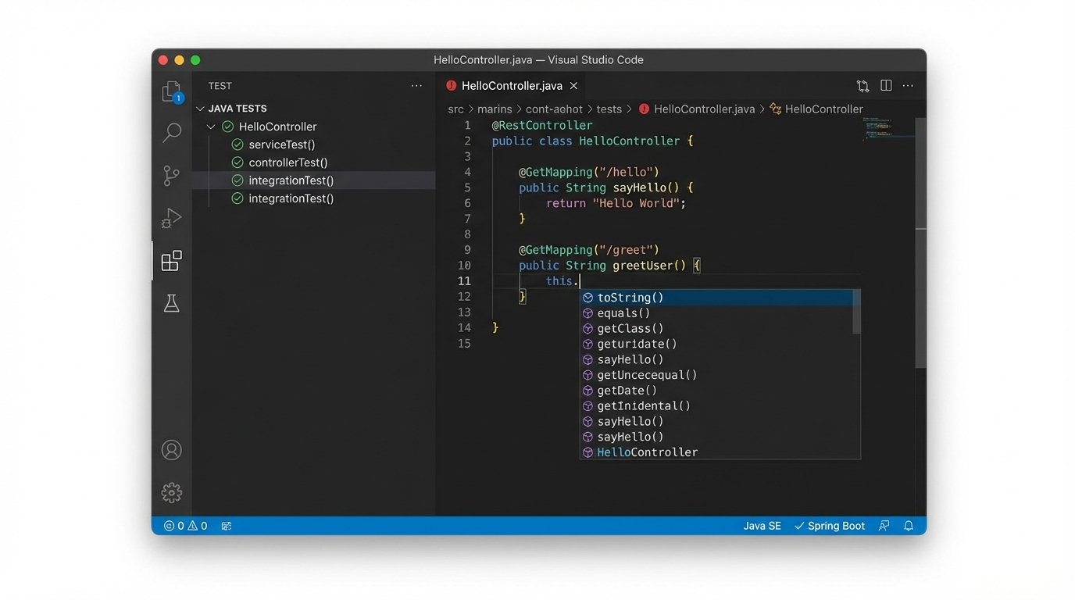Open the Source Control view
Viewport: 1075px width, 600px height.
[x=171, y=176]
